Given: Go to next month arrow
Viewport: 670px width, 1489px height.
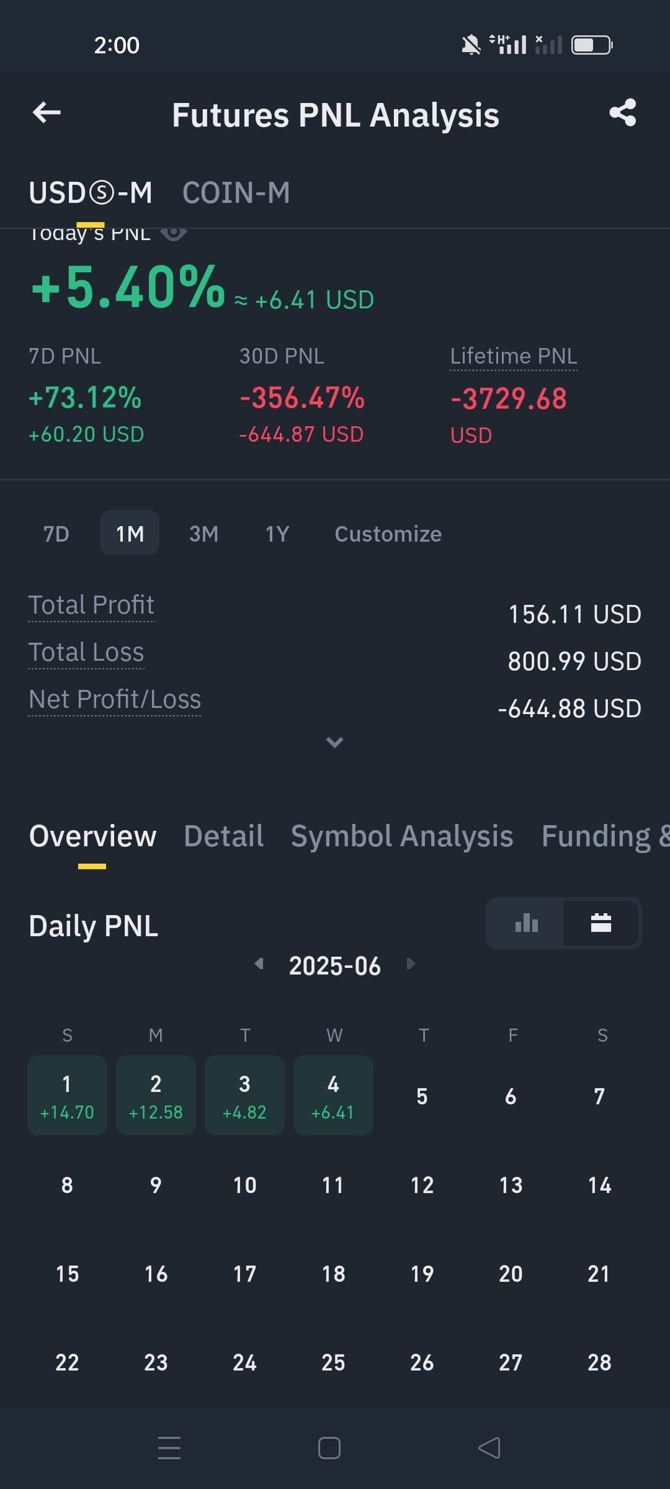Looking at the screenshot, I should 411,964.
